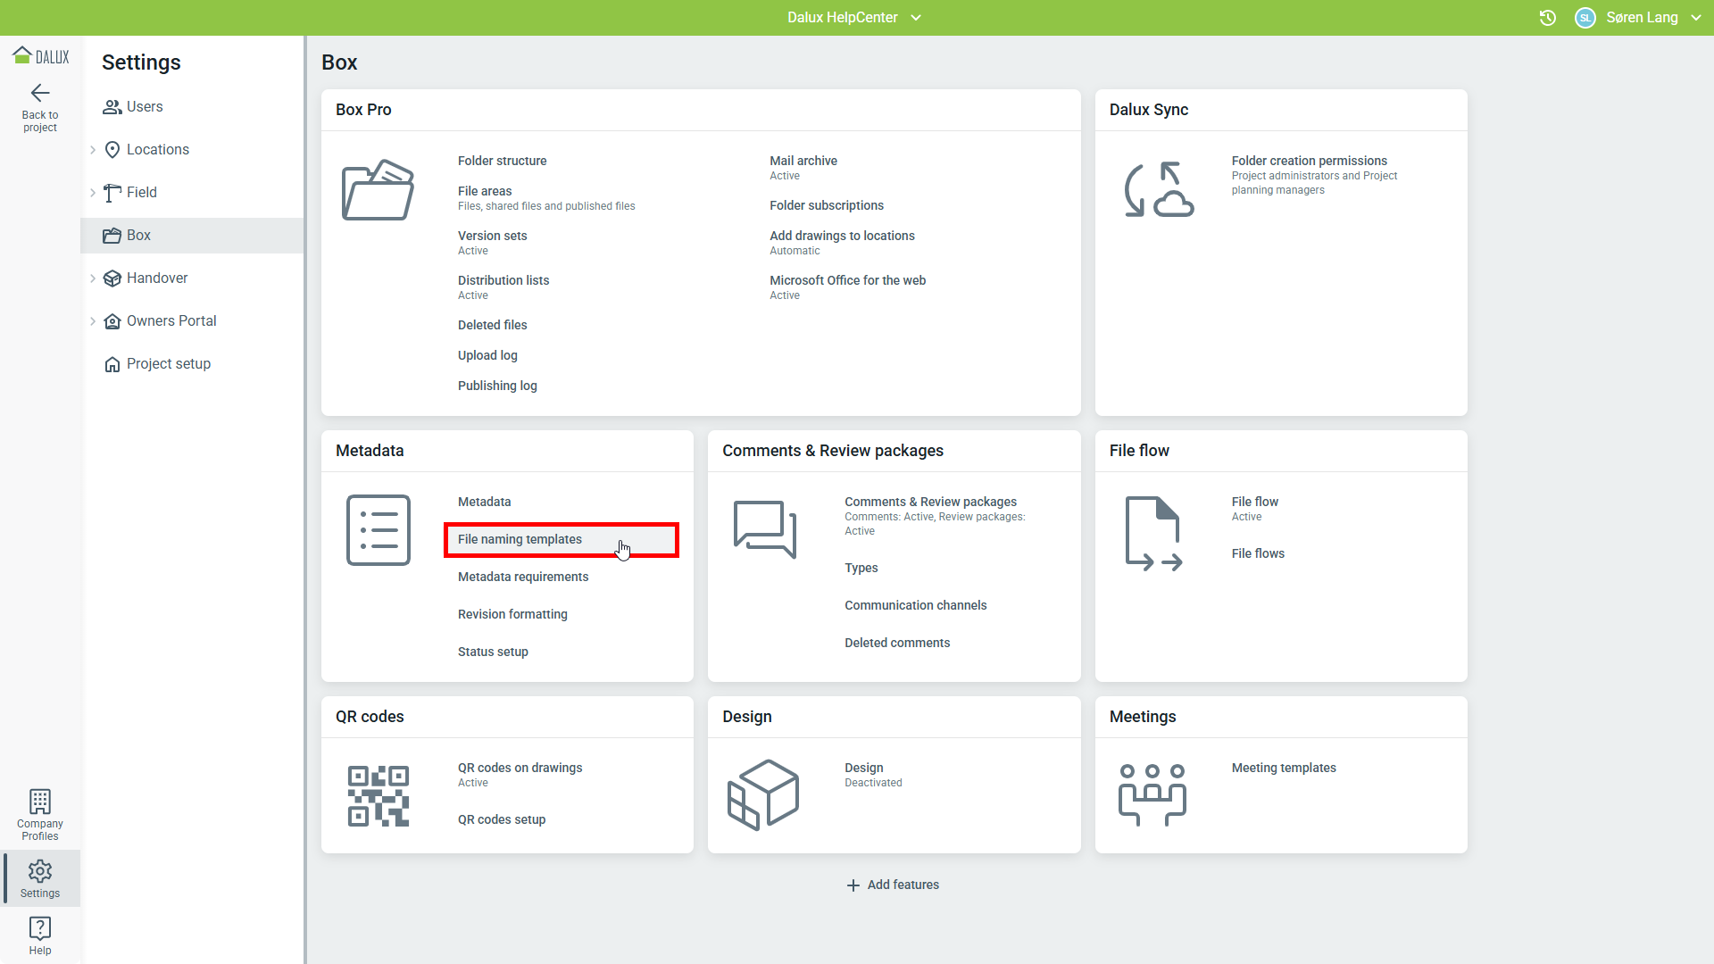Expand the Field settings section
Viewport: 1714px width, 964px height.
click(x=93, y=193)
